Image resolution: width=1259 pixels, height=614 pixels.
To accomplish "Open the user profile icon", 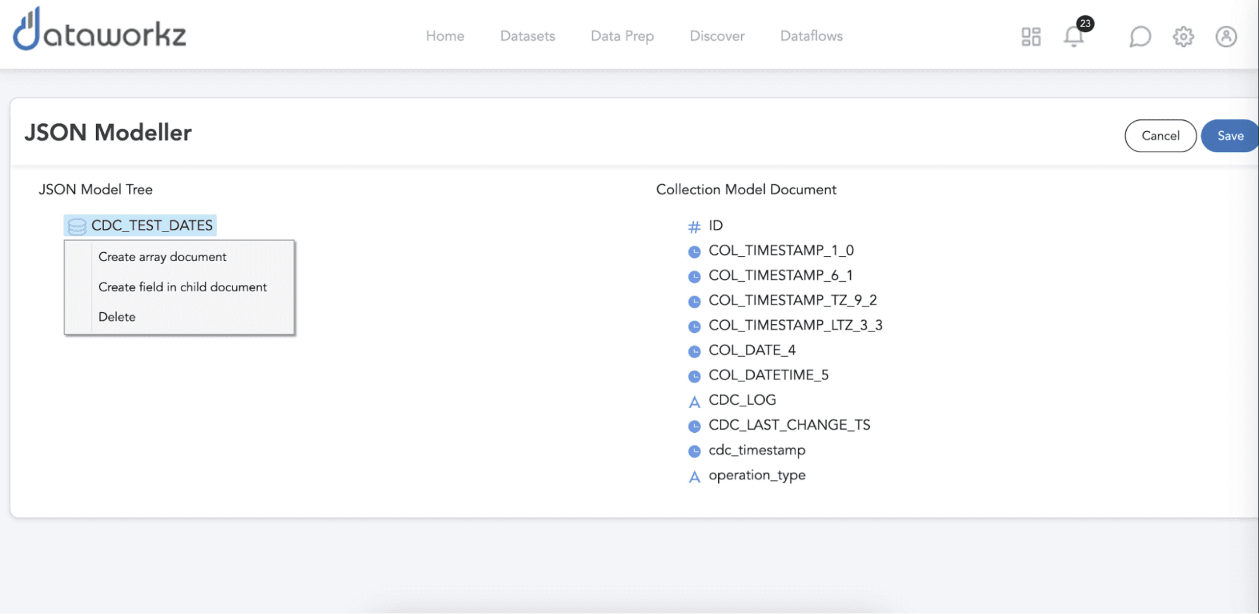I will pyautogui.click(x=1226, y=36).
